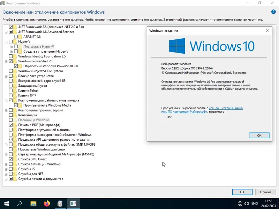This screenshot has height=209, width=279.
Task: Enable Клиент TFTP checkbox
Action: click(11, 95)
